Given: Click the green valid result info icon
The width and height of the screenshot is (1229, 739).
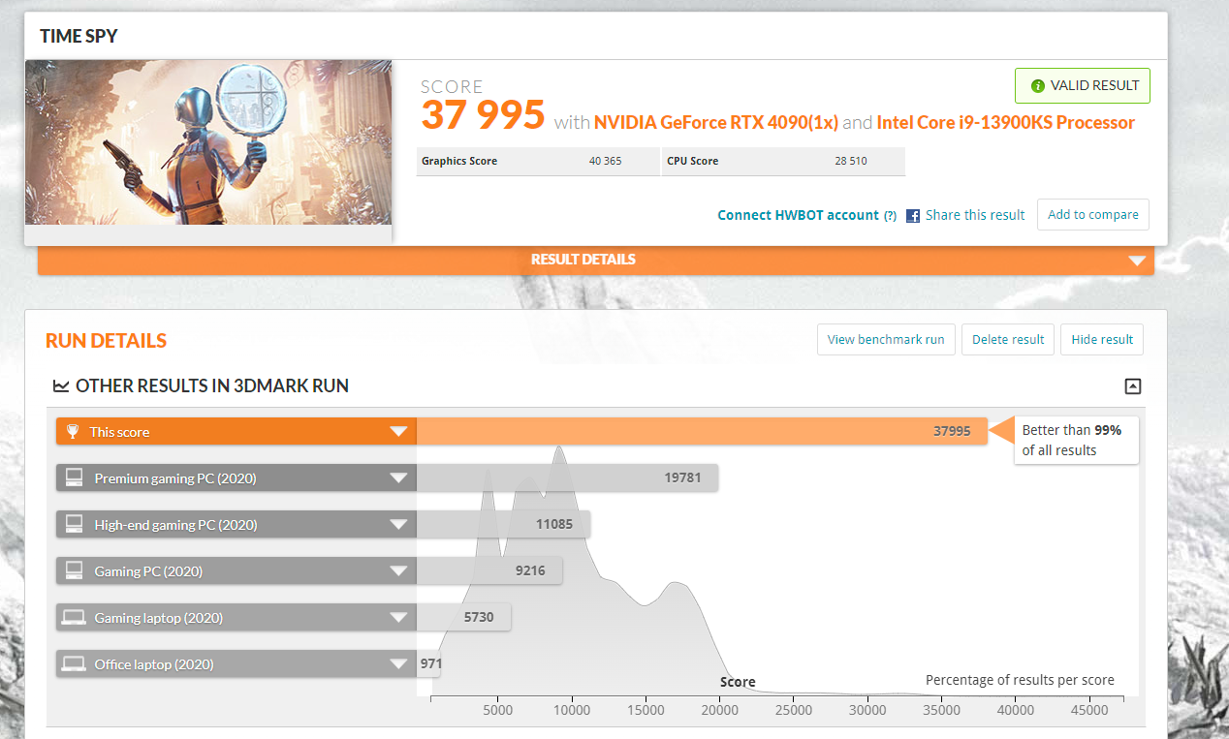Looking at the screenshot, I should pos(1037,86).
